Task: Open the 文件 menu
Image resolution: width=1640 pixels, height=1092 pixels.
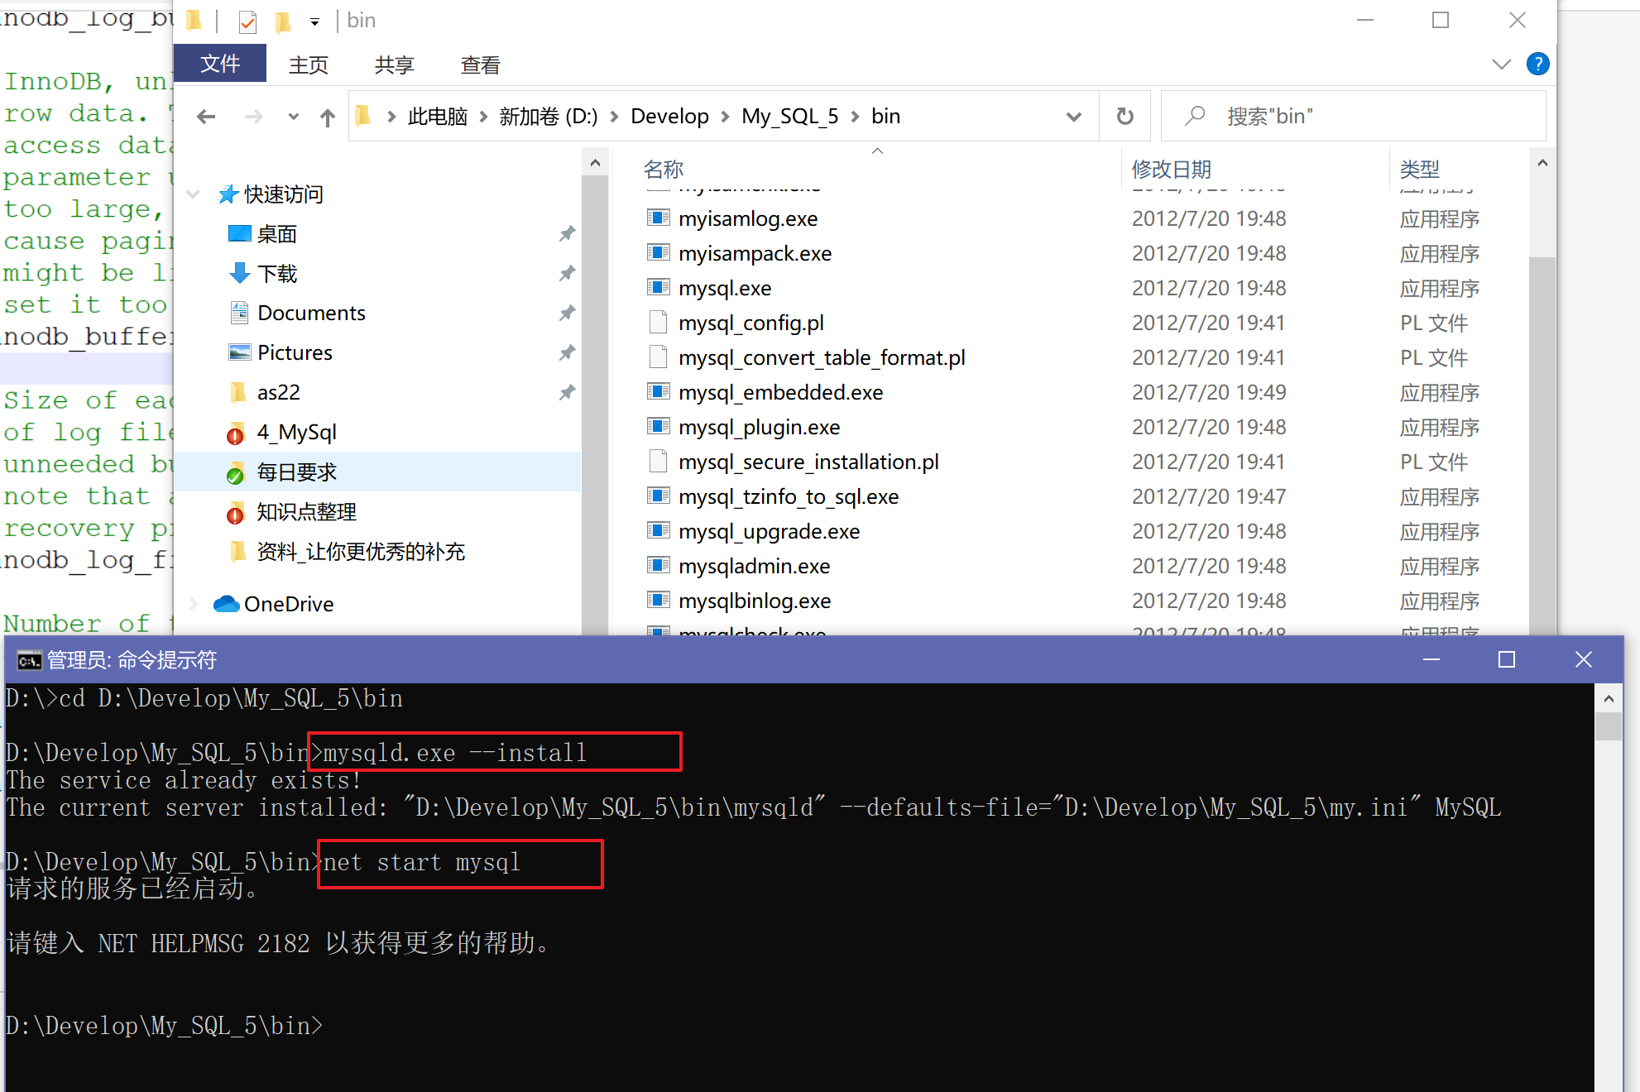Action: (x=219, y=63)
